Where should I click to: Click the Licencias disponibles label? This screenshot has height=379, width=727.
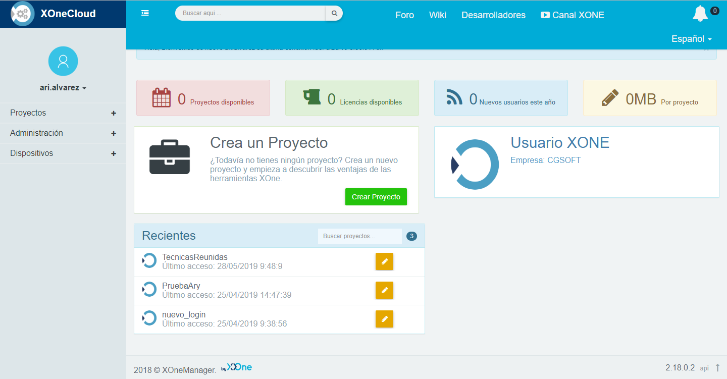click(x=371, y=102)
